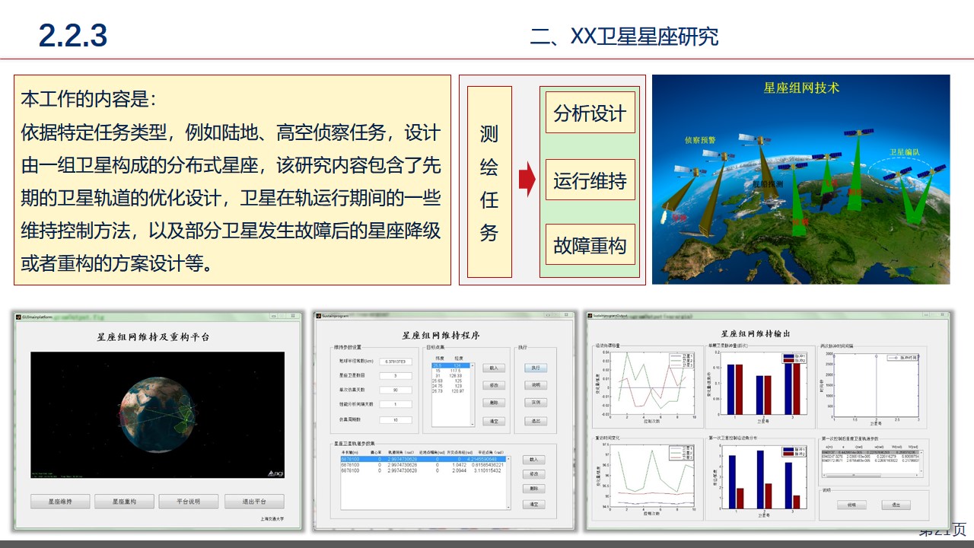Click the 星座组网技术 satellite image

click(801, 180)
